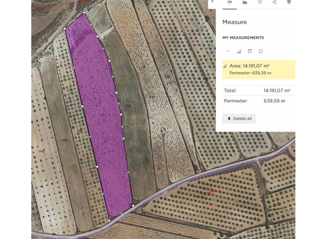Viewport: 327px width, 239px height.
Task: Activate the highlighted Area measurement entry
Action: 259,69
